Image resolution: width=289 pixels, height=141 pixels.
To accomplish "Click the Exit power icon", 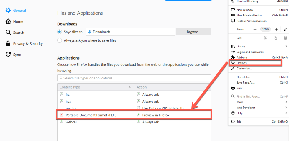I will click(x=233, y=122).
